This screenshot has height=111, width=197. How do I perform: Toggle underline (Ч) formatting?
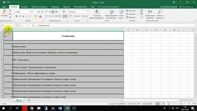coord(23,16)
